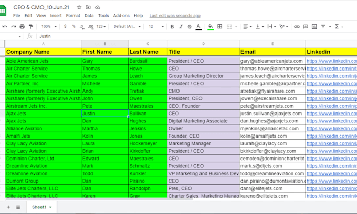This screenshot has width=357, height=214.
Task: Click the Functions sigma icon
Action: 337,27
